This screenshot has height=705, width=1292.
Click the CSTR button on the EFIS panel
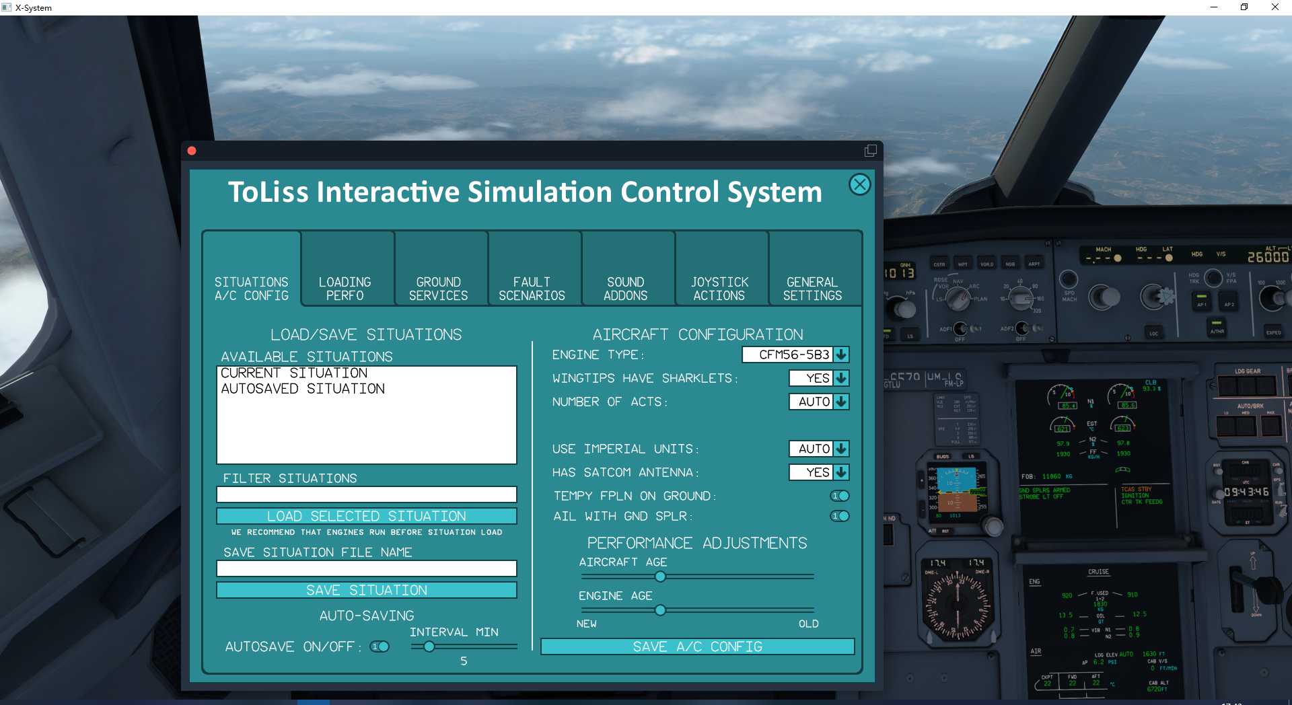click(939, 264)
